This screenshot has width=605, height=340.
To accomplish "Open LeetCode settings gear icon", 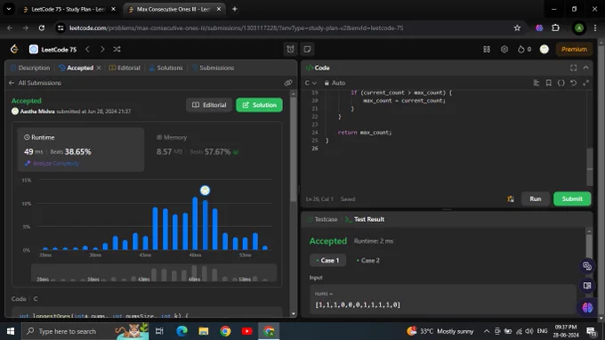I will [x=504, y=50].
